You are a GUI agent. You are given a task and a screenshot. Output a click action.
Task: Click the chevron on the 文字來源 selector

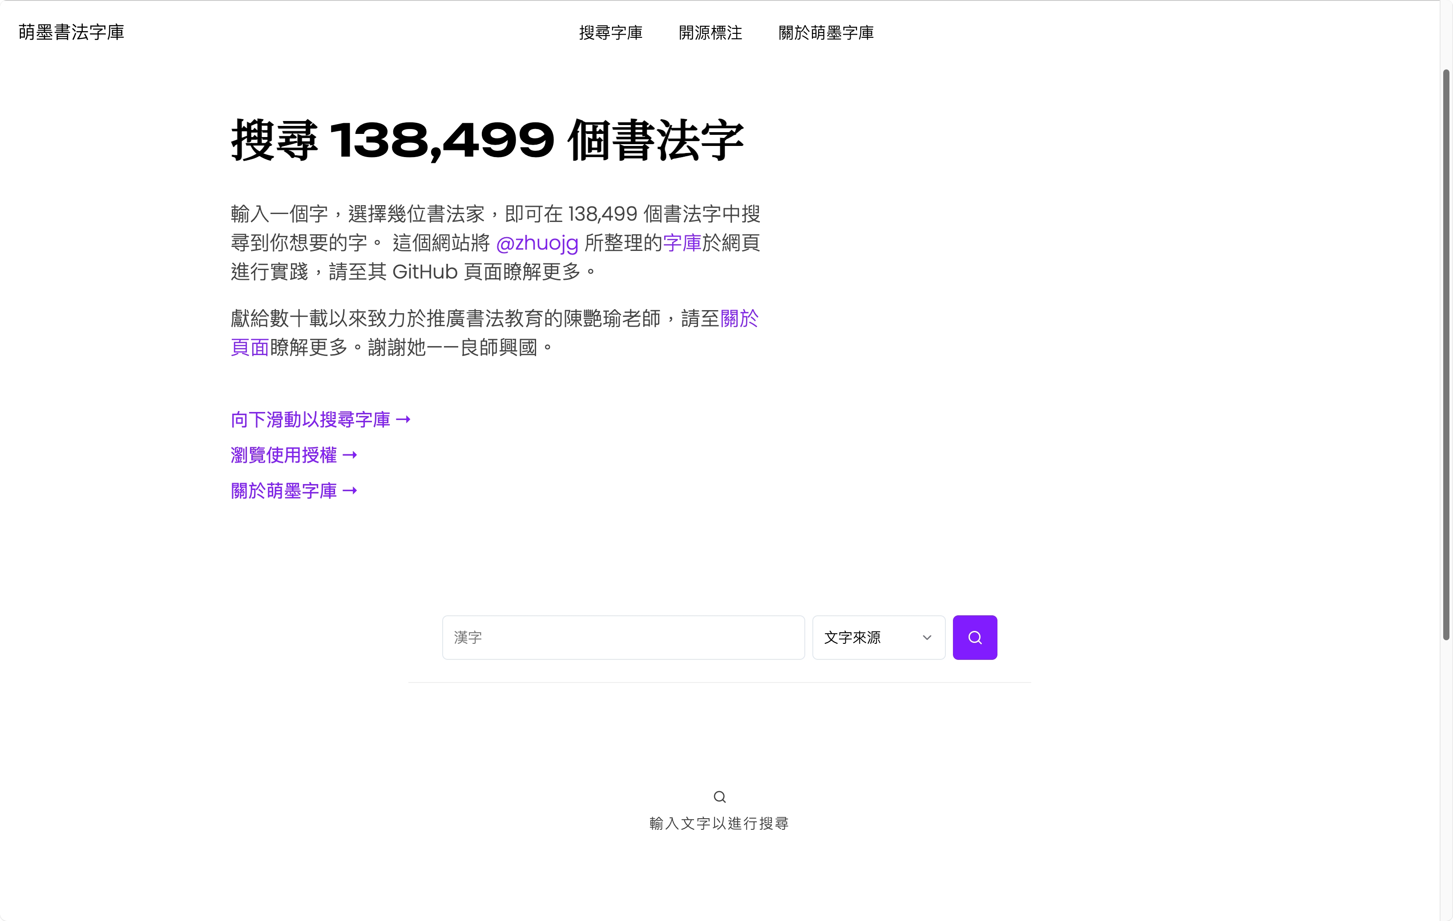point(927,637)
